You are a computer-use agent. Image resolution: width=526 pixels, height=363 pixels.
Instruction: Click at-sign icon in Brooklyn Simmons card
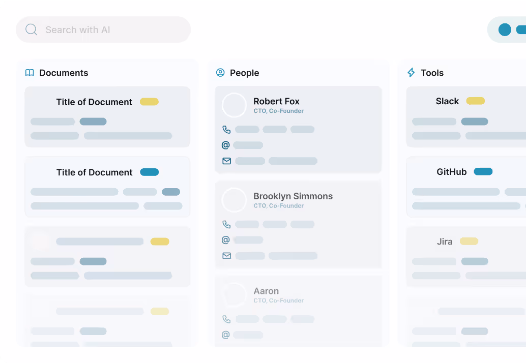point(226,240)
